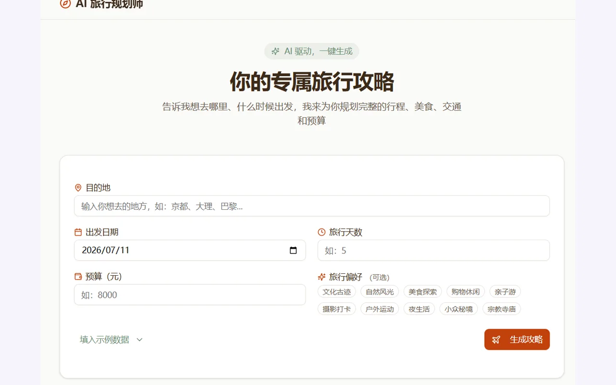Click the (可选) label text
The height and width of the screenshot is (385, 616).
click(379, 278)
